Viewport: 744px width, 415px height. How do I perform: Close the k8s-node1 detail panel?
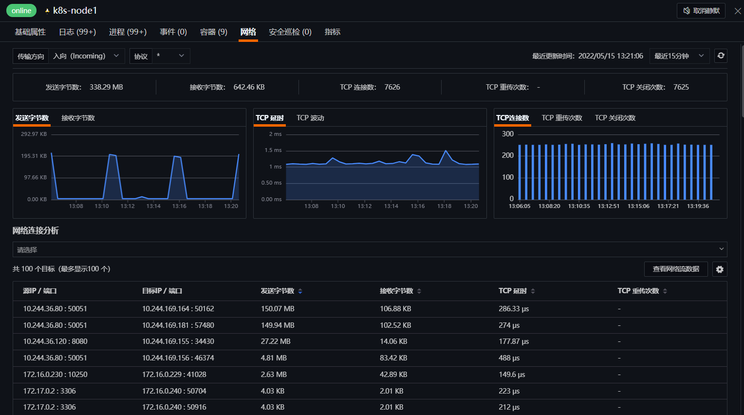(738, 11)
